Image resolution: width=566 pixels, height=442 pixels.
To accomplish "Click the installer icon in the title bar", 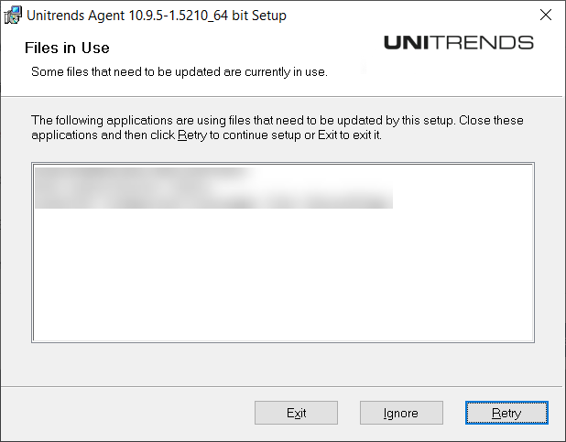I will [13, 15].
